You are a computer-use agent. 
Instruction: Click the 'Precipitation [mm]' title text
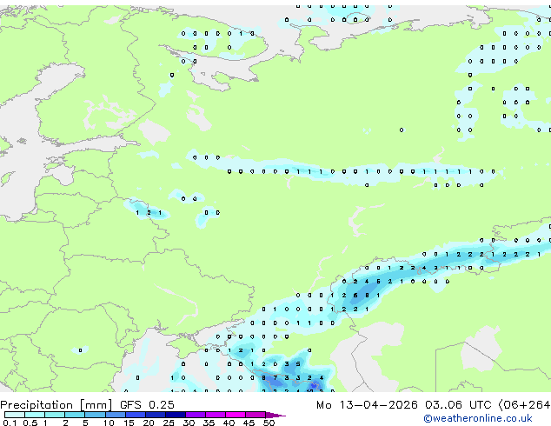click(56, 405)
